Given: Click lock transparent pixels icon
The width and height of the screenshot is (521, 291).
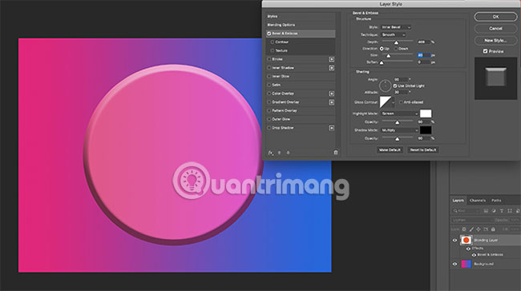Looking at the screenshot, I should 464,229.
